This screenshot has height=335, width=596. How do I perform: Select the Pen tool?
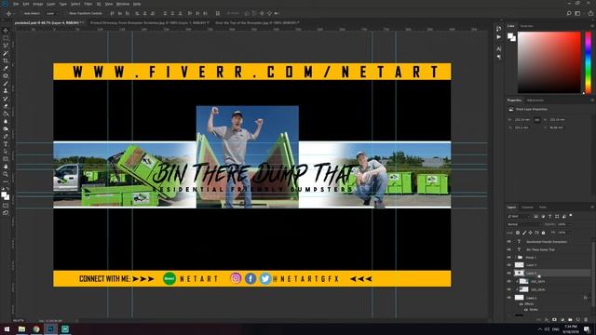pos(6,137)
